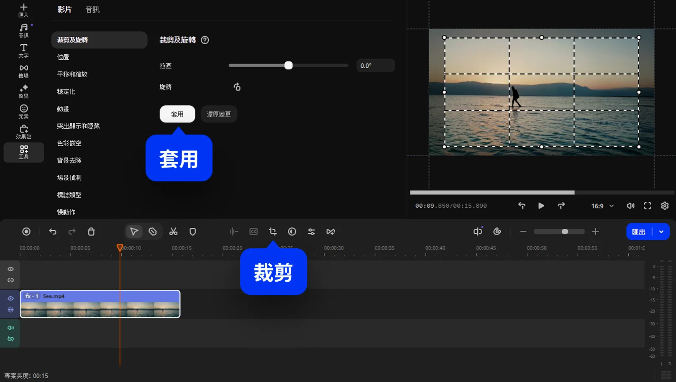The width and height of the screenshot is (676, 382).
Task: Toggle visibility of the upper empty track
Action: [x=10, y=269]
